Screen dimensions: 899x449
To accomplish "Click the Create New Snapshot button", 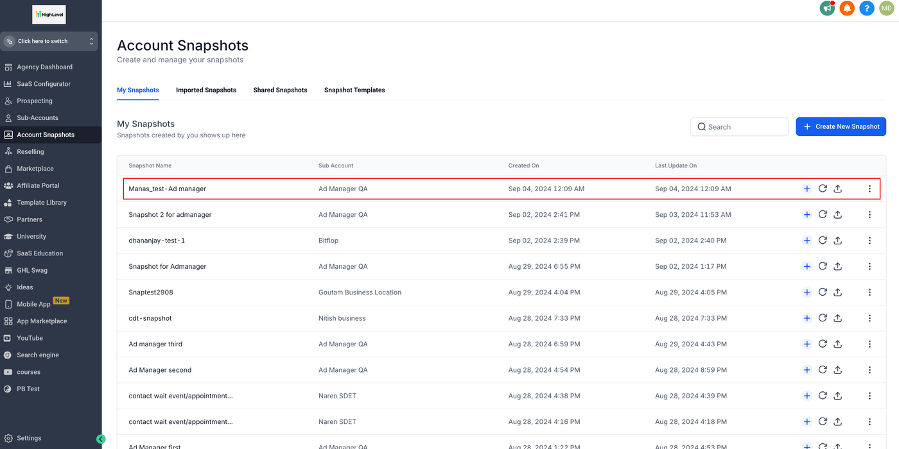I will (x=841, y=127).
